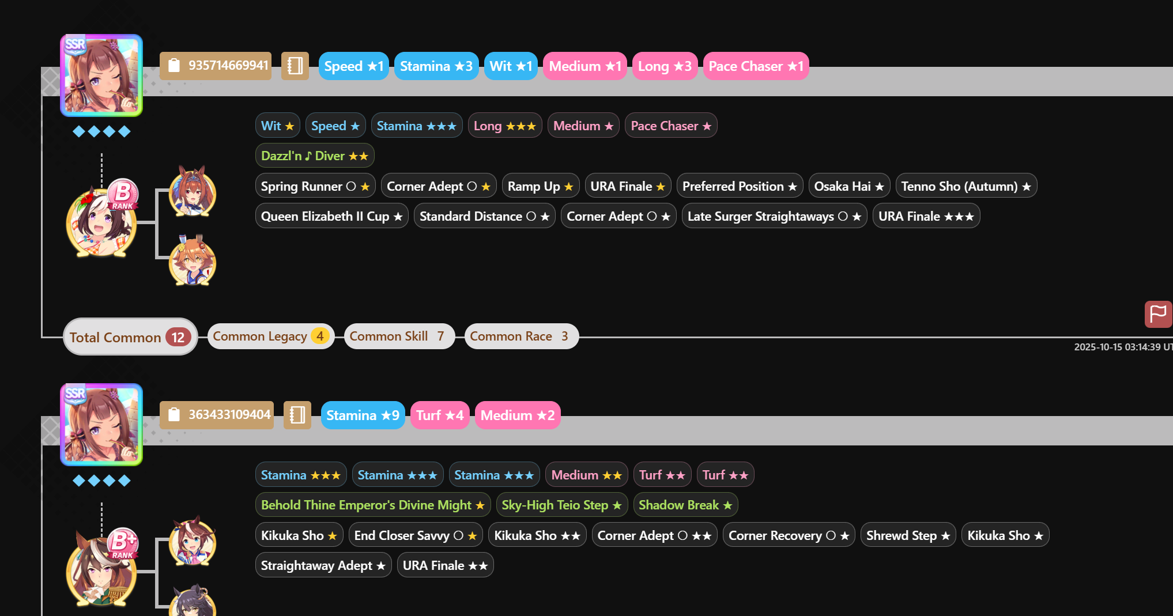
Task: Copy trainer ID 363433109404
Action: point(217,415)
